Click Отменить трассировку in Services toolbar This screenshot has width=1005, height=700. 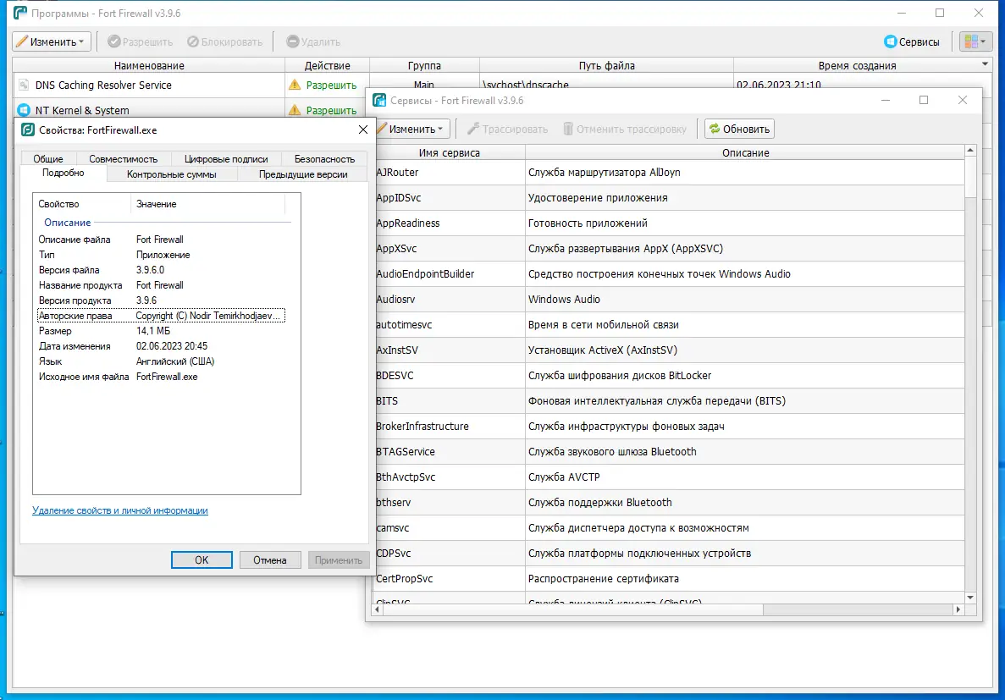click(624, 129)
